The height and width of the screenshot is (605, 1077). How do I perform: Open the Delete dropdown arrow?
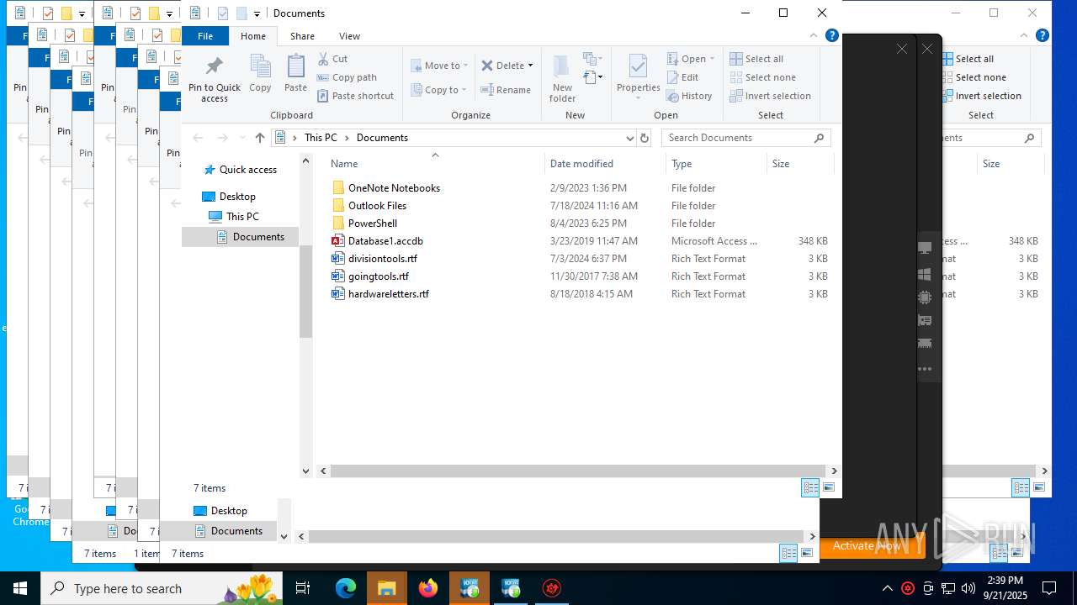pos(530,66)
